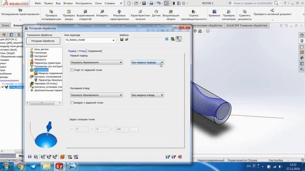
Task: Load template folder icon under Шаблон
Action: coord(127,39)
